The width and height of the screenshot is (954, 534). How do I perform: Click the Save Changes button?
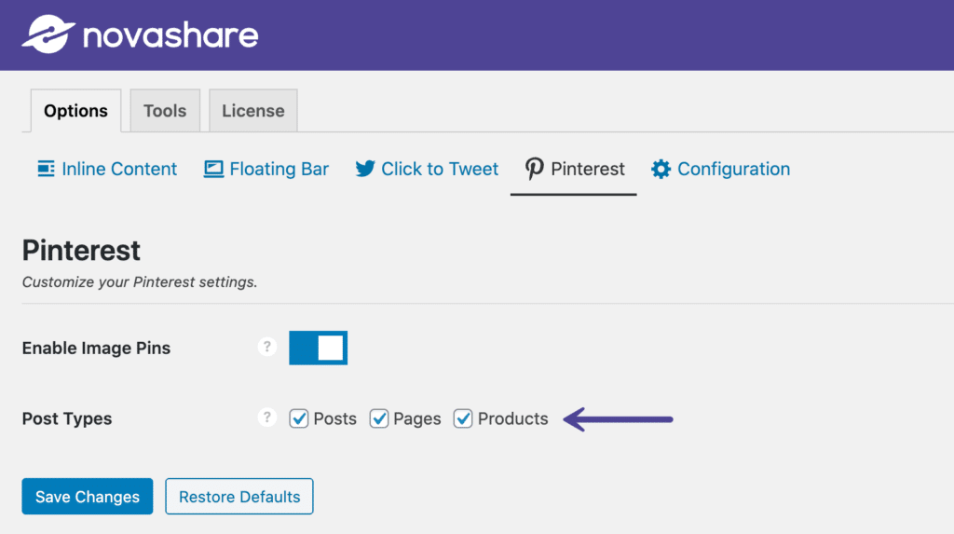tap(88, 496)
